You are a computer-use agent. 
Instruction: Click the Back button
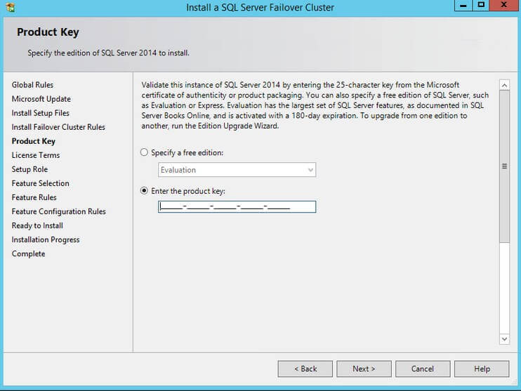pyautogui.click(x=305, y=369)
